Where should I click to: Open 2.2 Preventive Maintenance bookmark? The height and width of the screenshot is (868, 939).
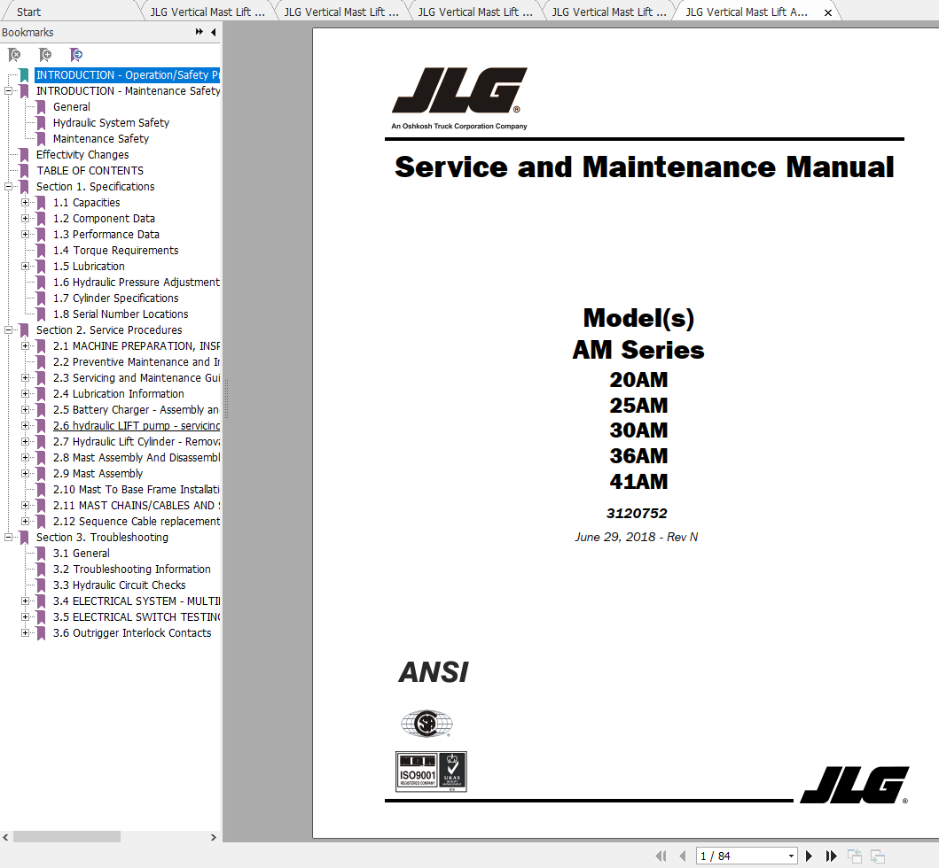click(x=136, y=362)
